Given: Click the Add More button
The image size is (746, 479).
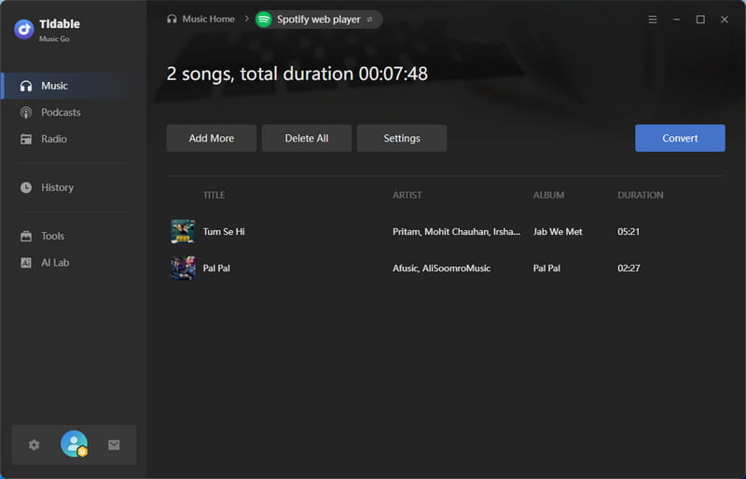Looking at the screenshot, I should [212, 139].
